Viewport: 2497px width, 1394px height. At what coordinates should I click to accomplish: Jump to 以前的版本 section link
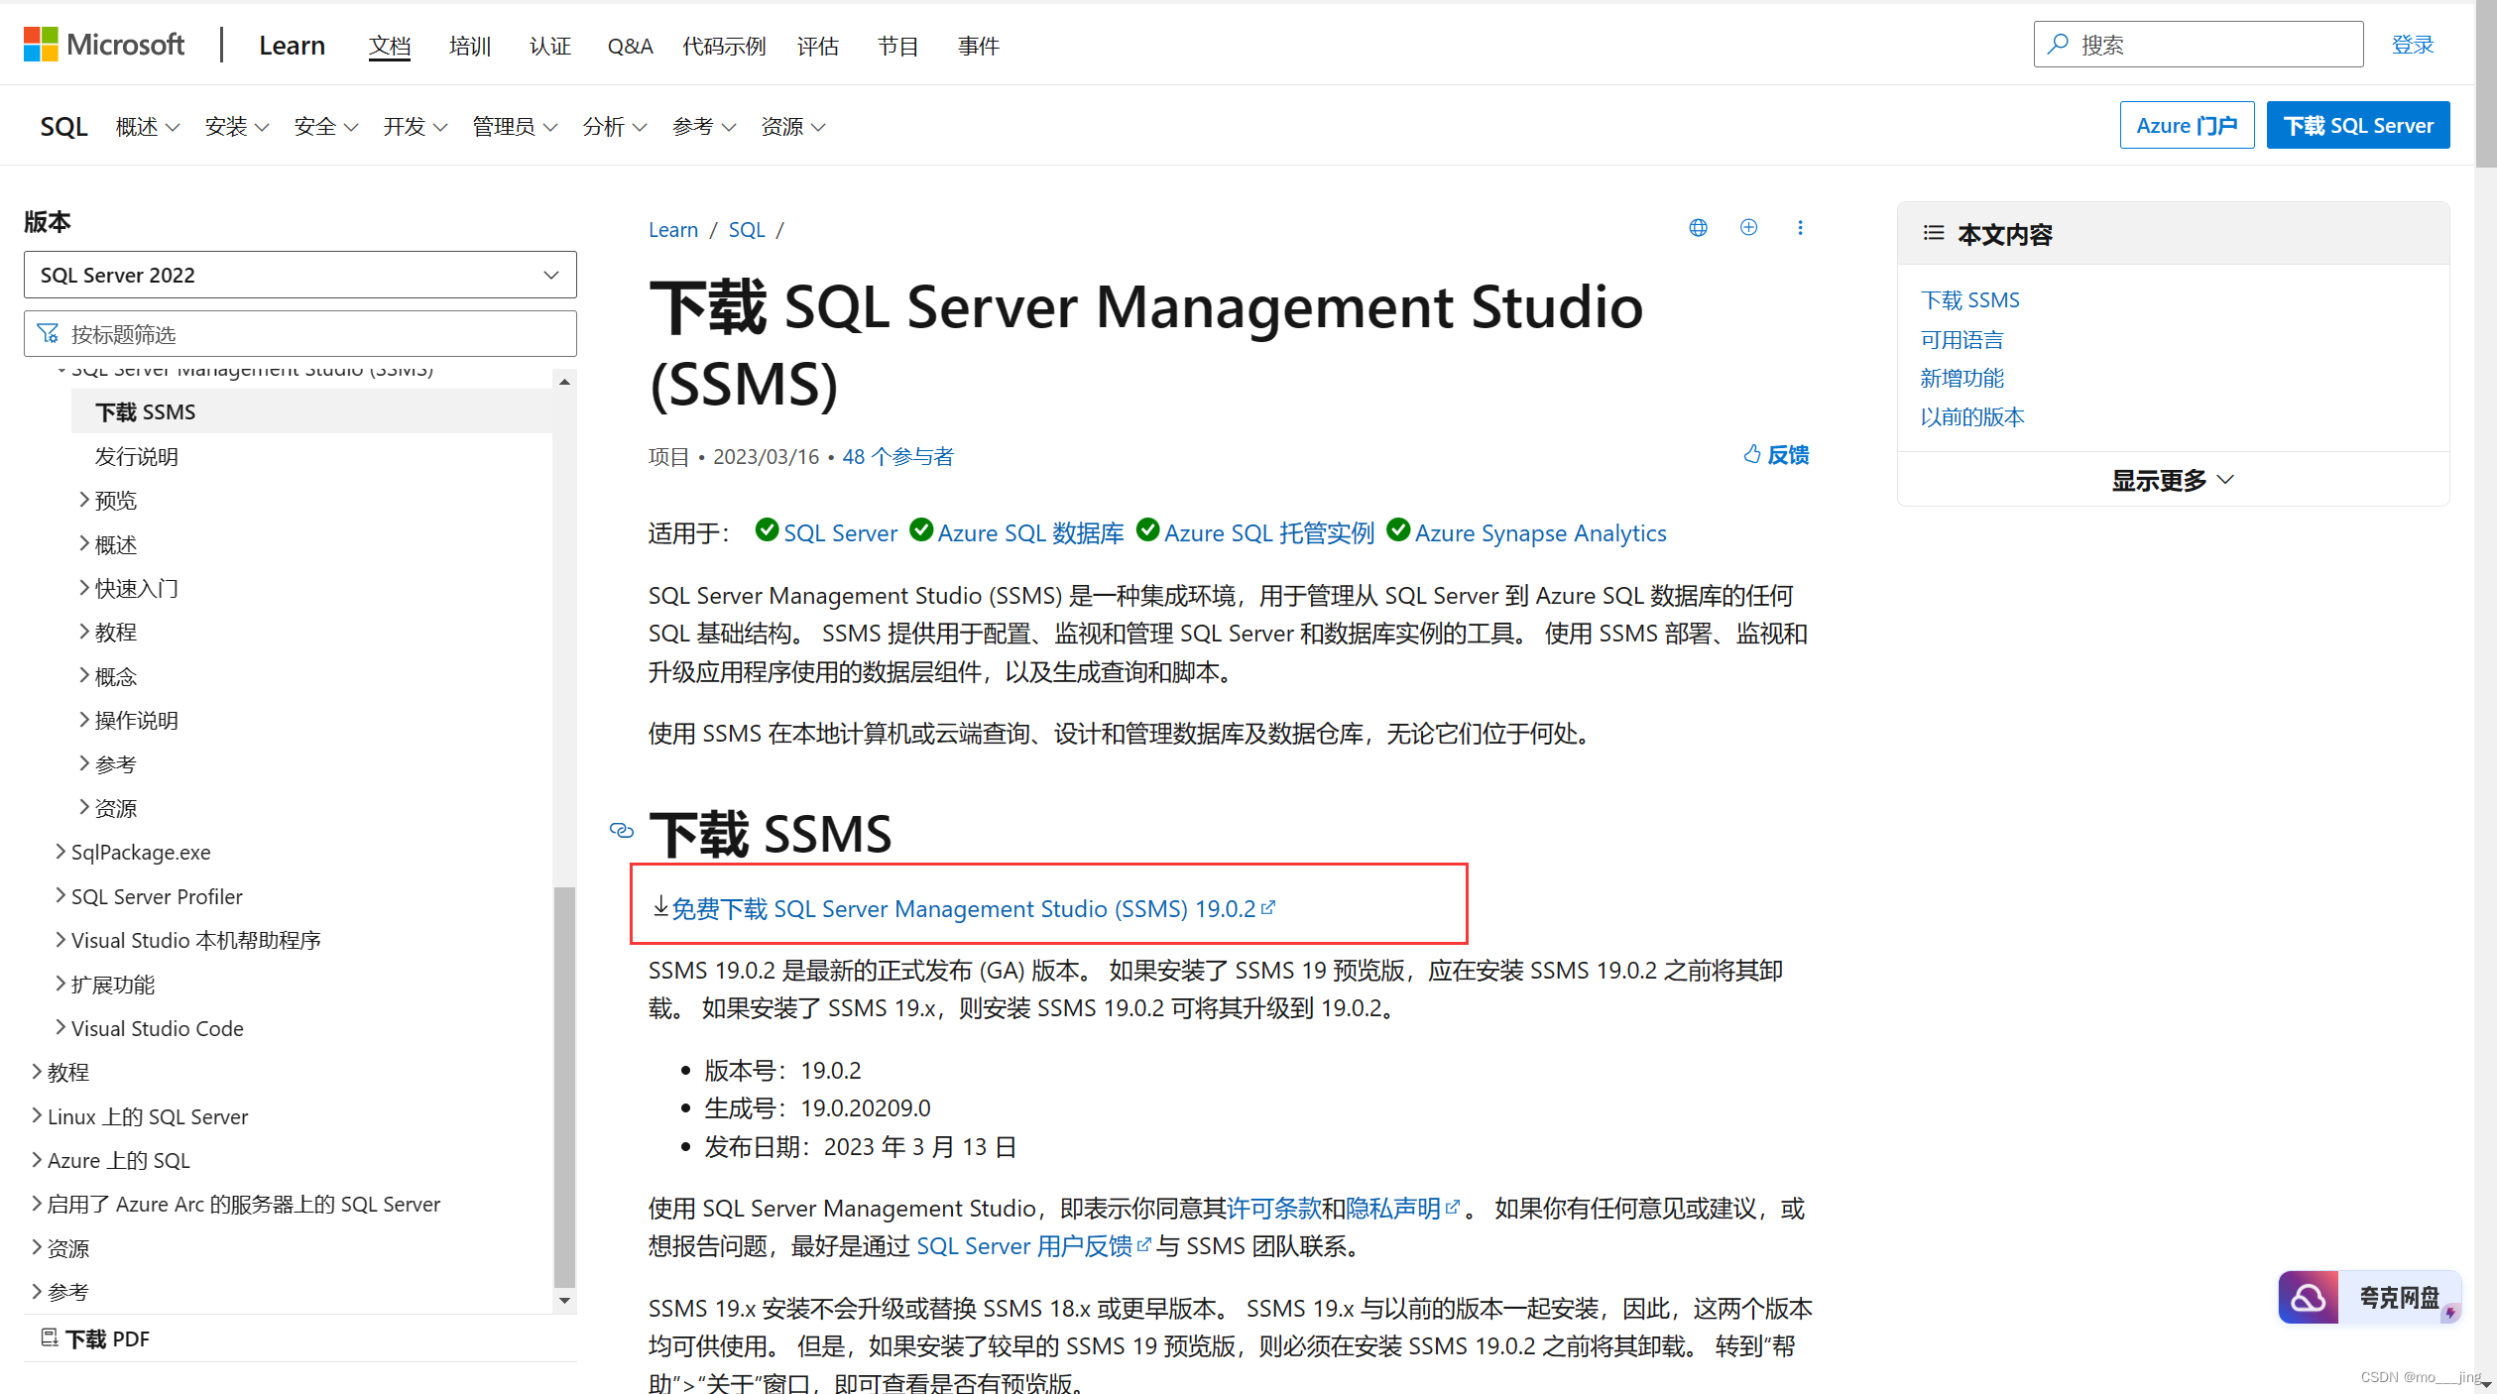1972,416
